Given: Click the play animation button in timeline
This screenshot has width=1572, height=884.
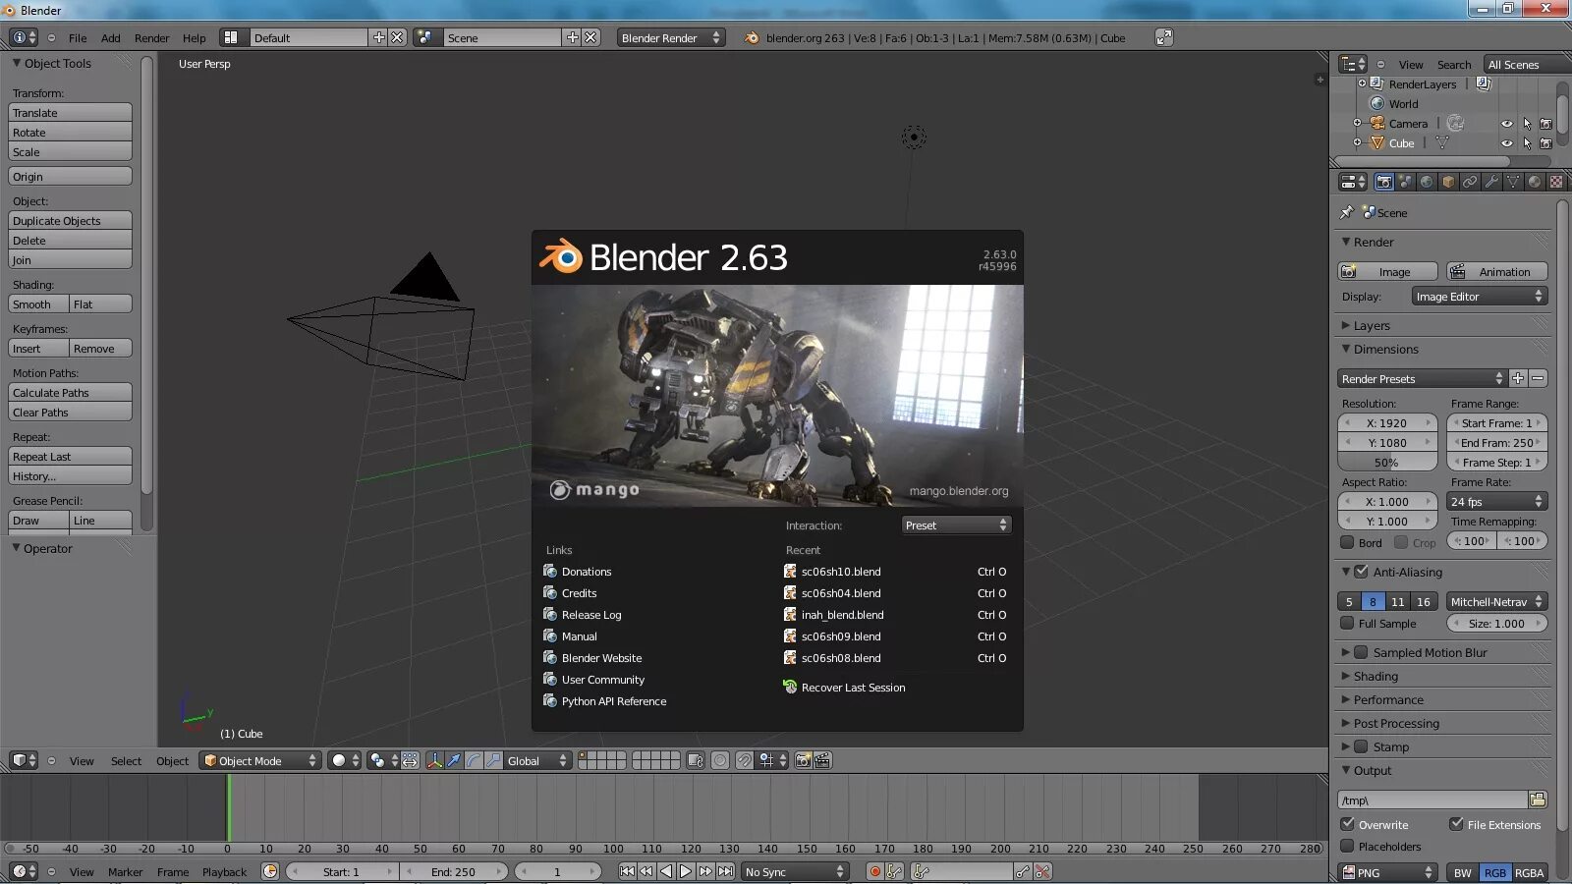Looking at the screenshot, I should point(686,871).
